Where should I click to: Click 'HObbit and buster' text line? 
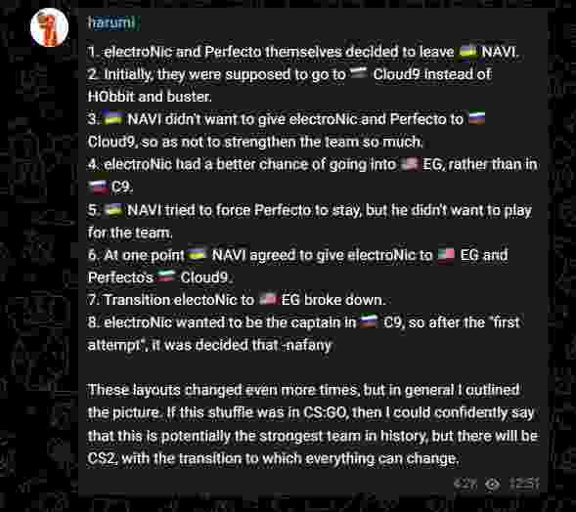point(150,97)
